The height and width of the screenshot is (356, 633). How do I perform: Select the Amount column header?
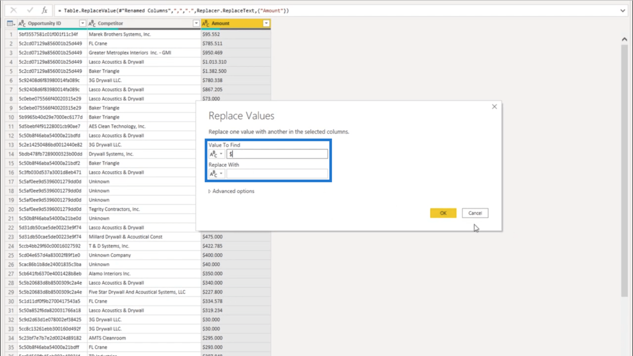click(235, 23)
